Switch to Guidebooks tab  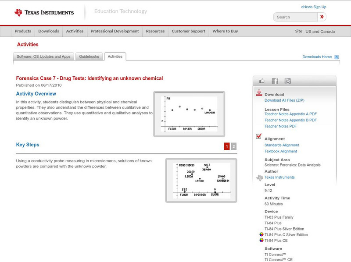[89, 57]
